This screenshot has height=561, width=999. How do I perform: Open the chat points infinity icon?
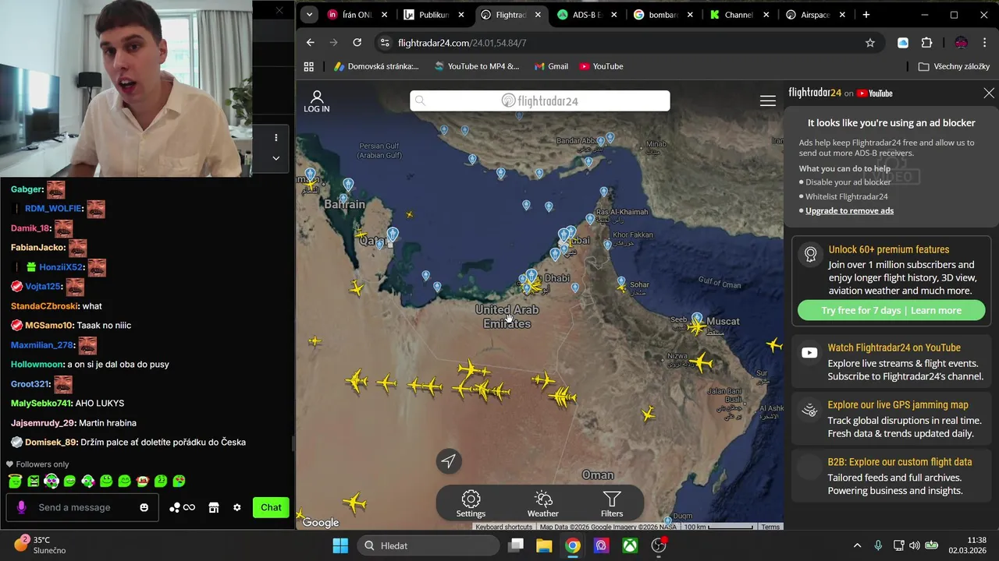tap(182, 507)
